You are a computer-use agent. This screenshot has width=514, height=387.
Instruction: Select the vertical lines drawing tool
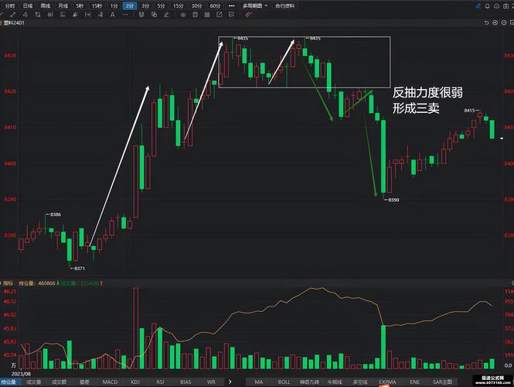(50, 15)
